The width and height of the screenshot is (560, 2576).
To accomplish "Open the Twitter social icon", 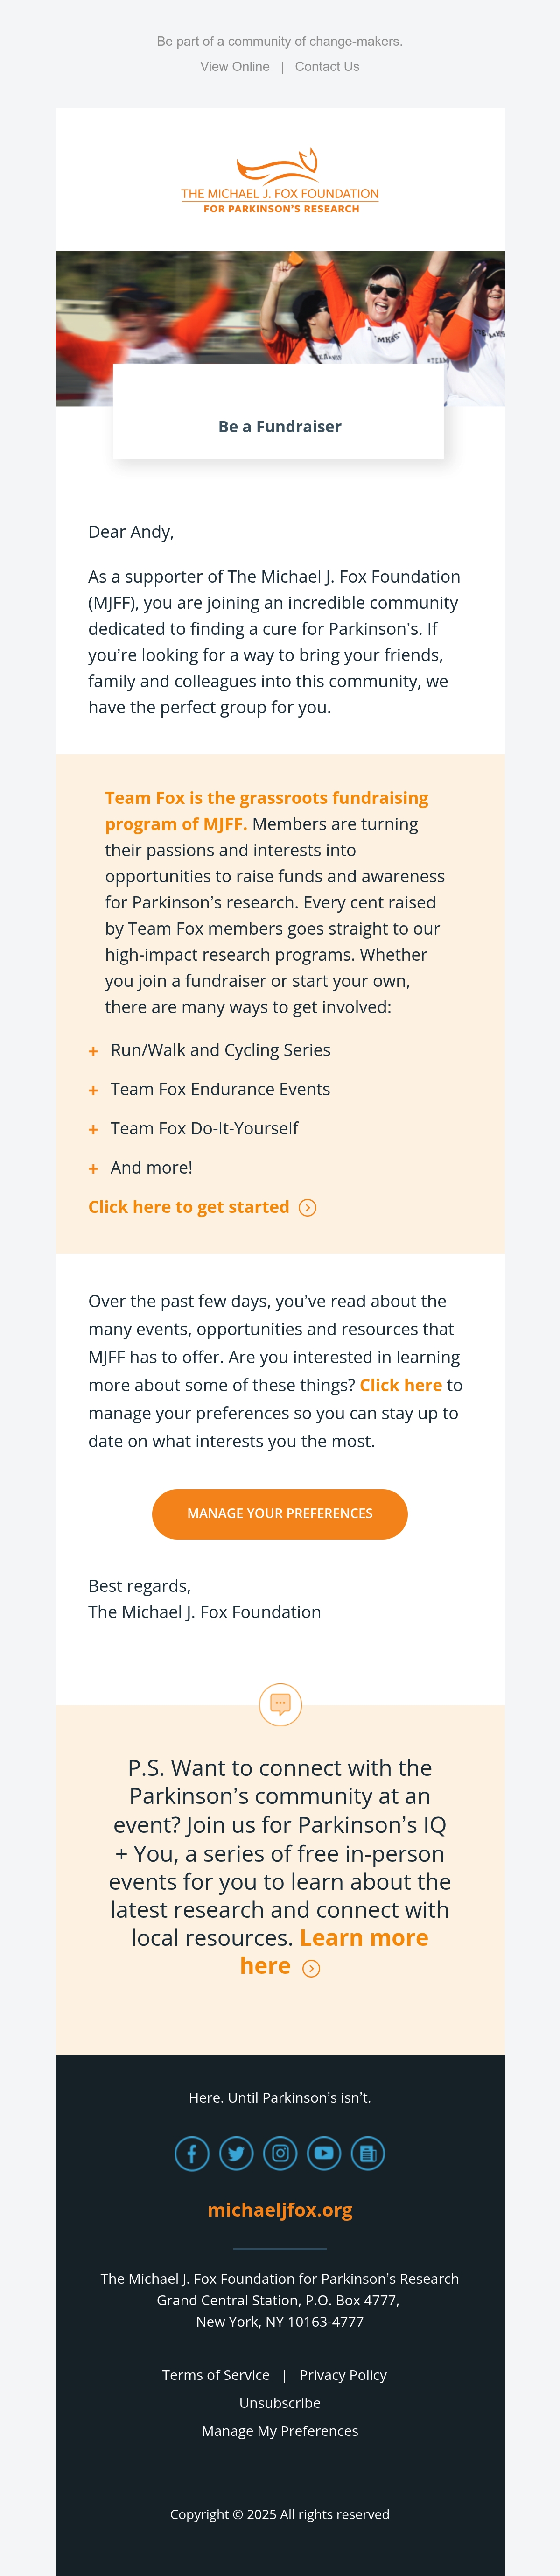I will pyautogui.click(x=236, y=2153).
